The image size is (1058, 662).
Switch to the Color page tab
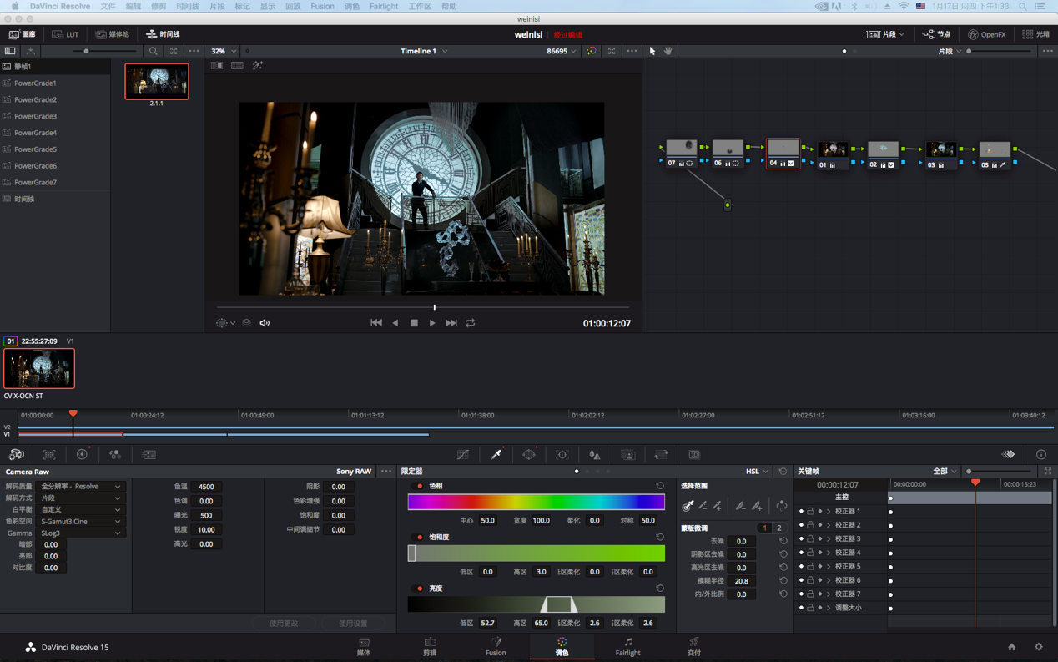562,647
